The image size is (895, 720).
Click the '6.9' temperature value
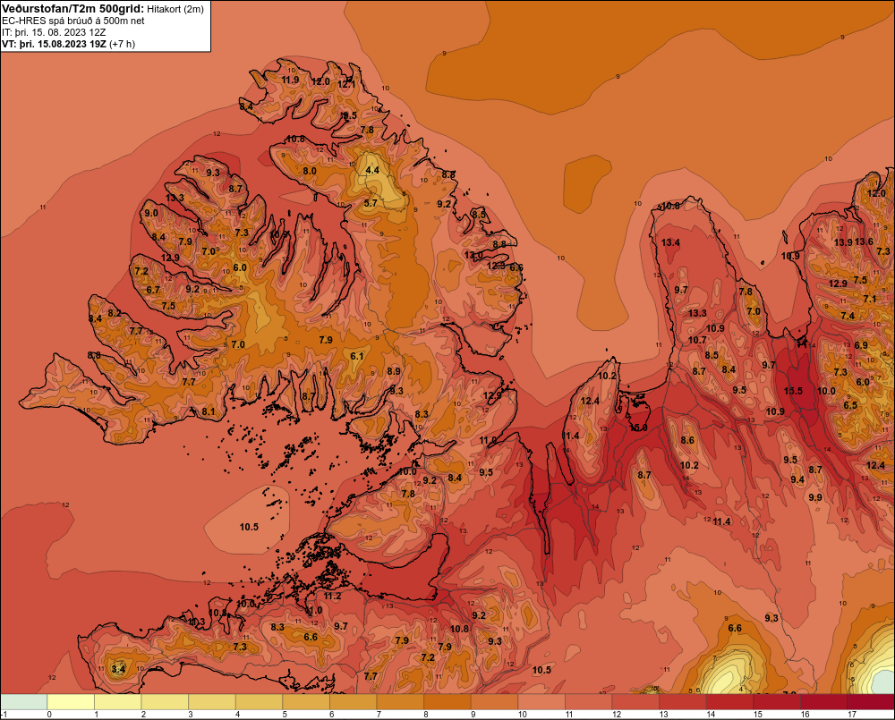coord(861,345)
